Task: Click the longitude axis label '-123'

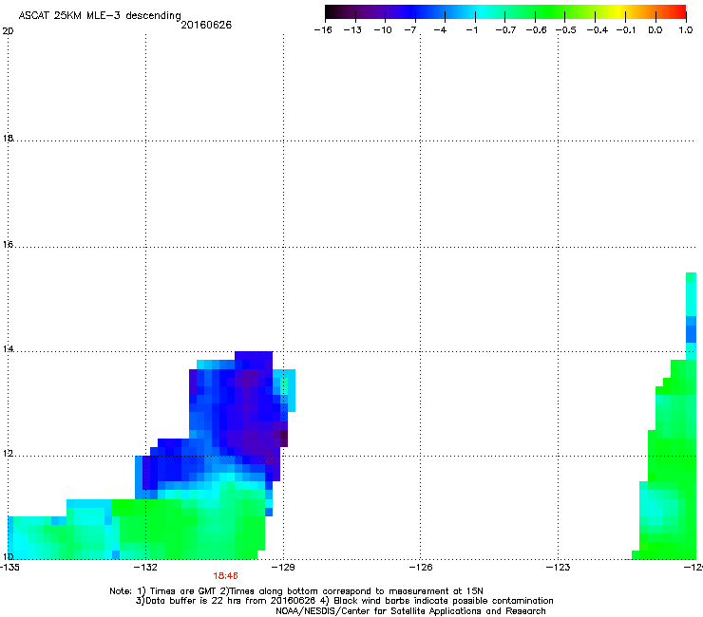Action: coord(559,568)
